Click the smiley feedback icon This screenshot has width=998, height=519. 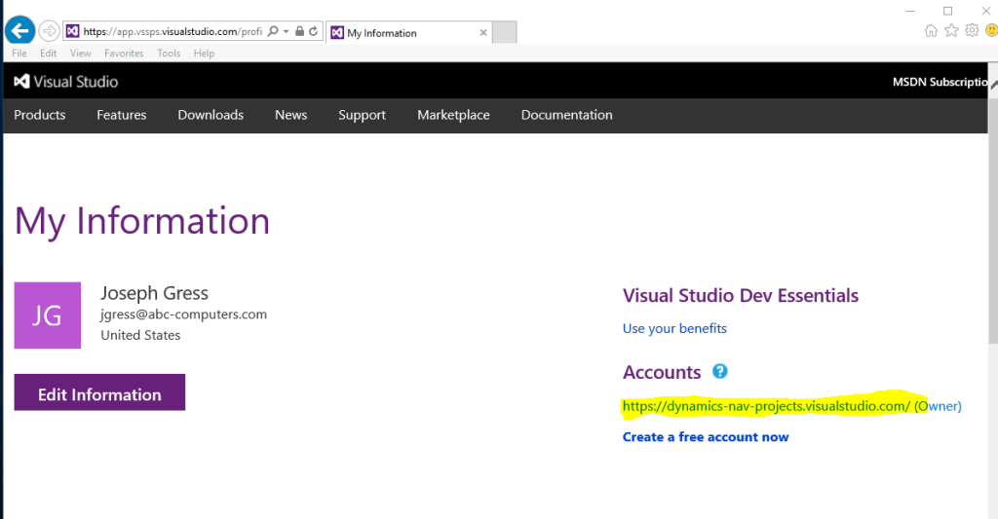point(991,30)
